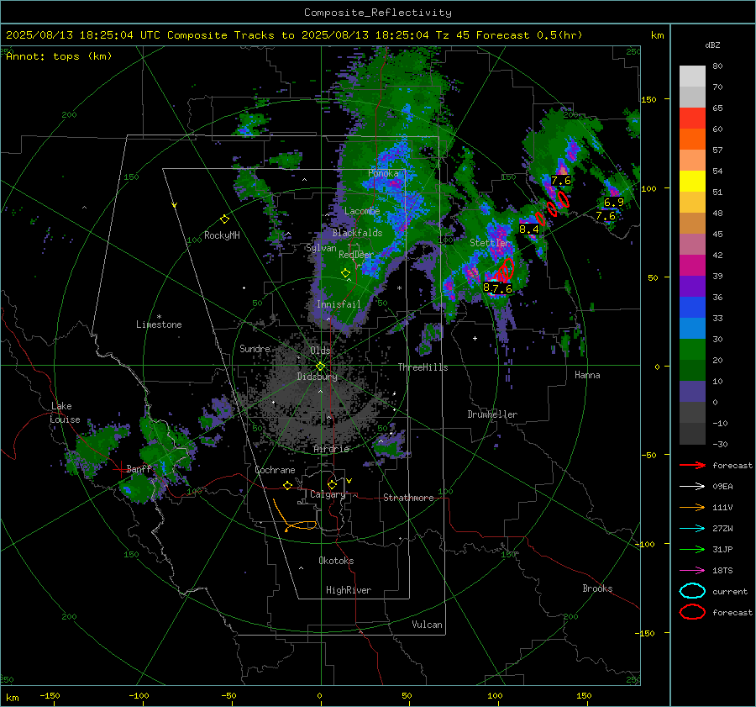
Task: Click the red cross marker at Banff
Action: [x=119, y=468]
